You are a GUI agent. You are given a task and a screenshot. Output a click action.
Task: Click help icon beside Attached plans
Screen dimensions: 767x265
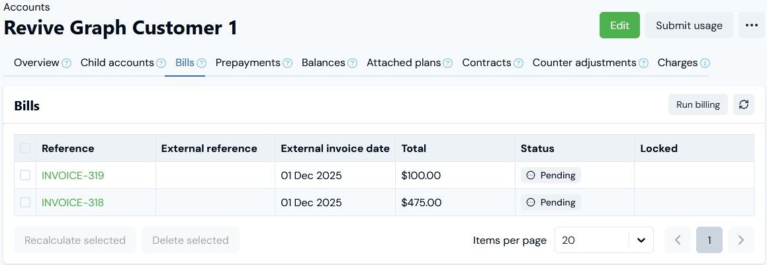[447, 63]
